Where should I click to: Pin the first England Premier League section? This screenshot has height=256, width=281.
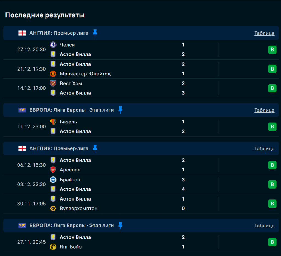(x=95, y=33)
